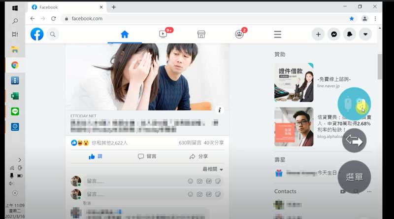Close the Facebook browser tab
The height and width of the screenshot is (219, 394).
[101, 7]
